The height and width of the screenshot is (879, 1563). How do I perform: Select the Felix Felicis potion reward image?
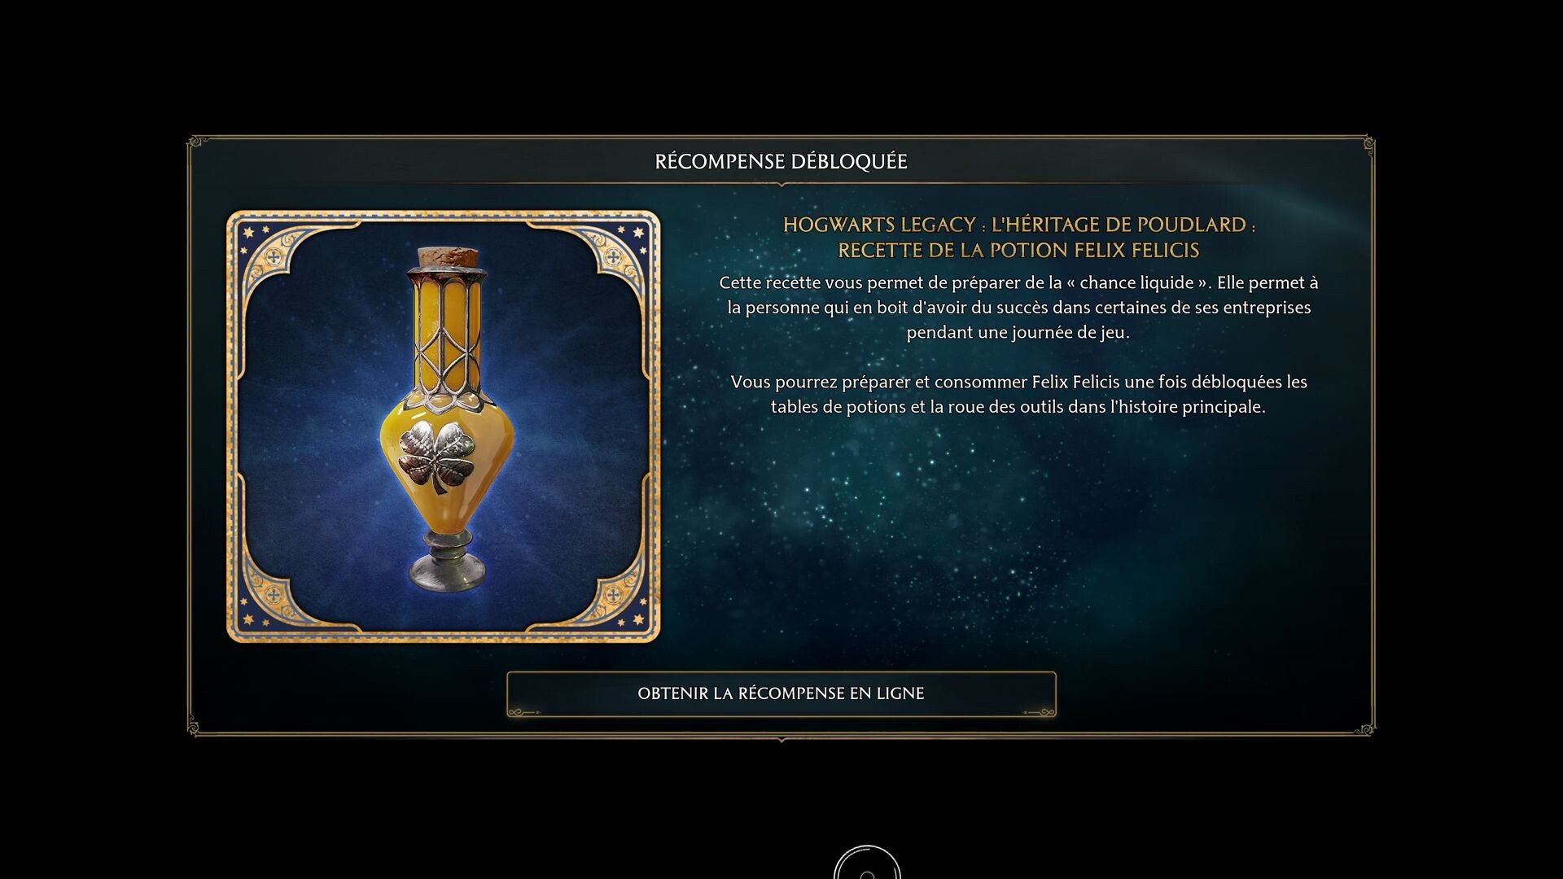(x=444, y=426)
